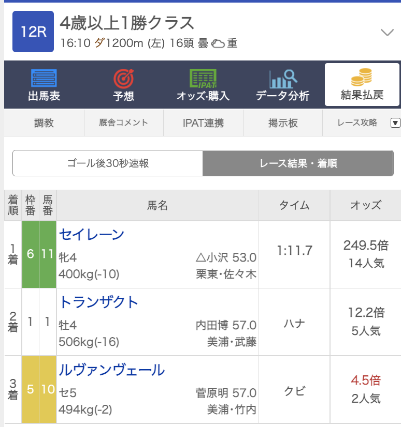Open horse page for ルヴァンヴェール
401x427 pixels.
click(112, 370)
